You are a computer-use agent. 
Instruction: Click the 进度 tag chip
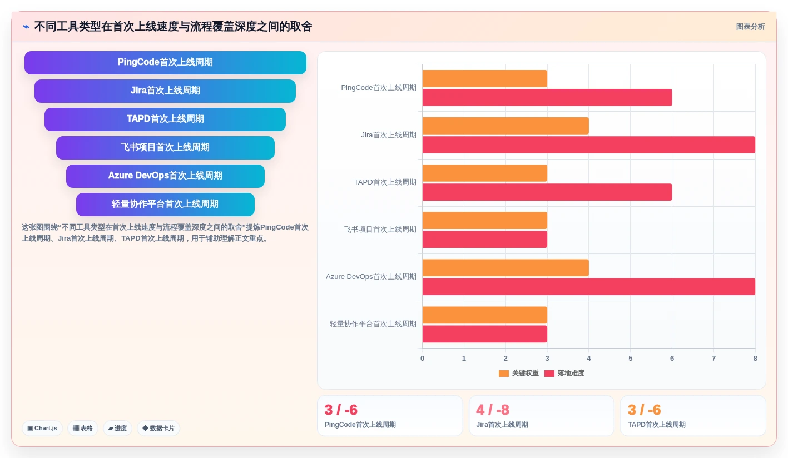tap(118, 428)
